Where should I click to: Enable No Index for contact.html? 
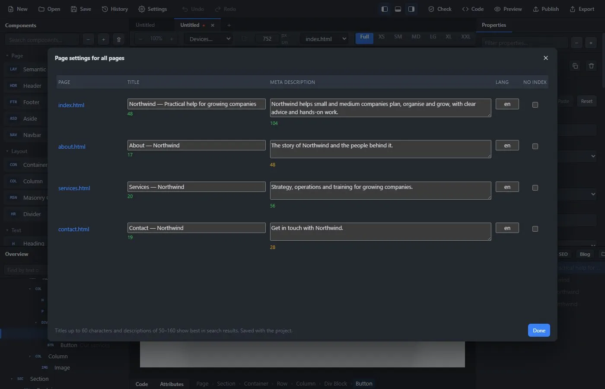pos(535,229)
